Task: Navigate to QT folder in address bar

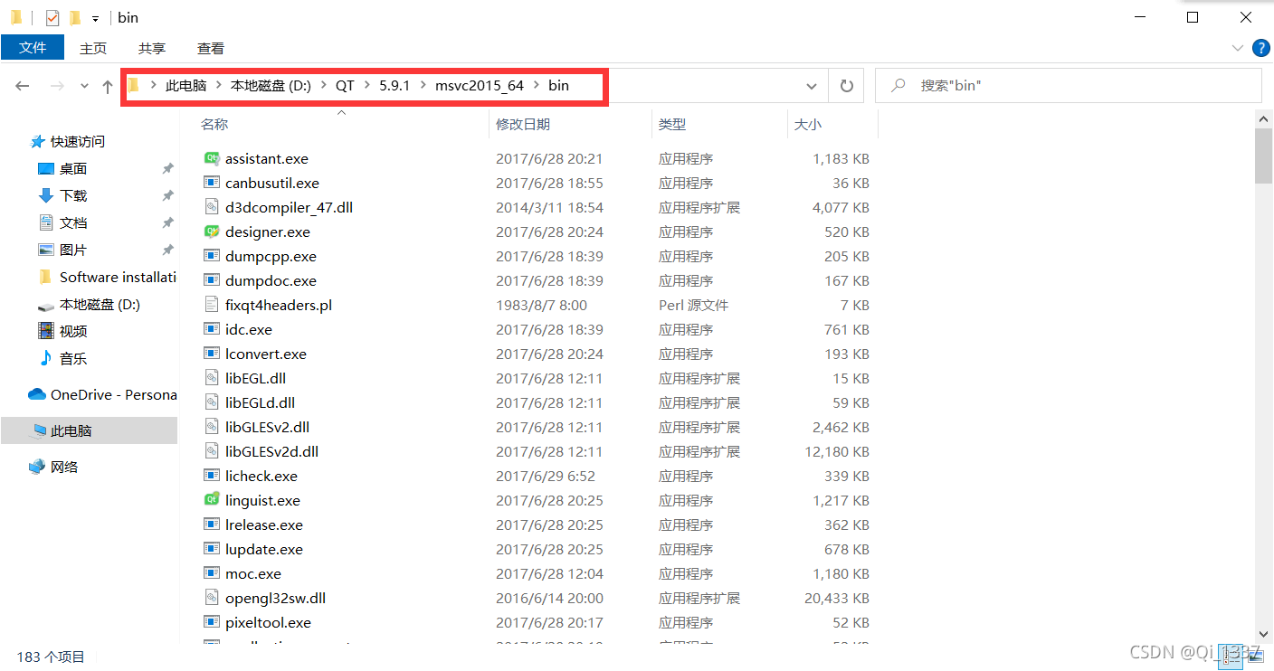Action: [x=345, y=86]
